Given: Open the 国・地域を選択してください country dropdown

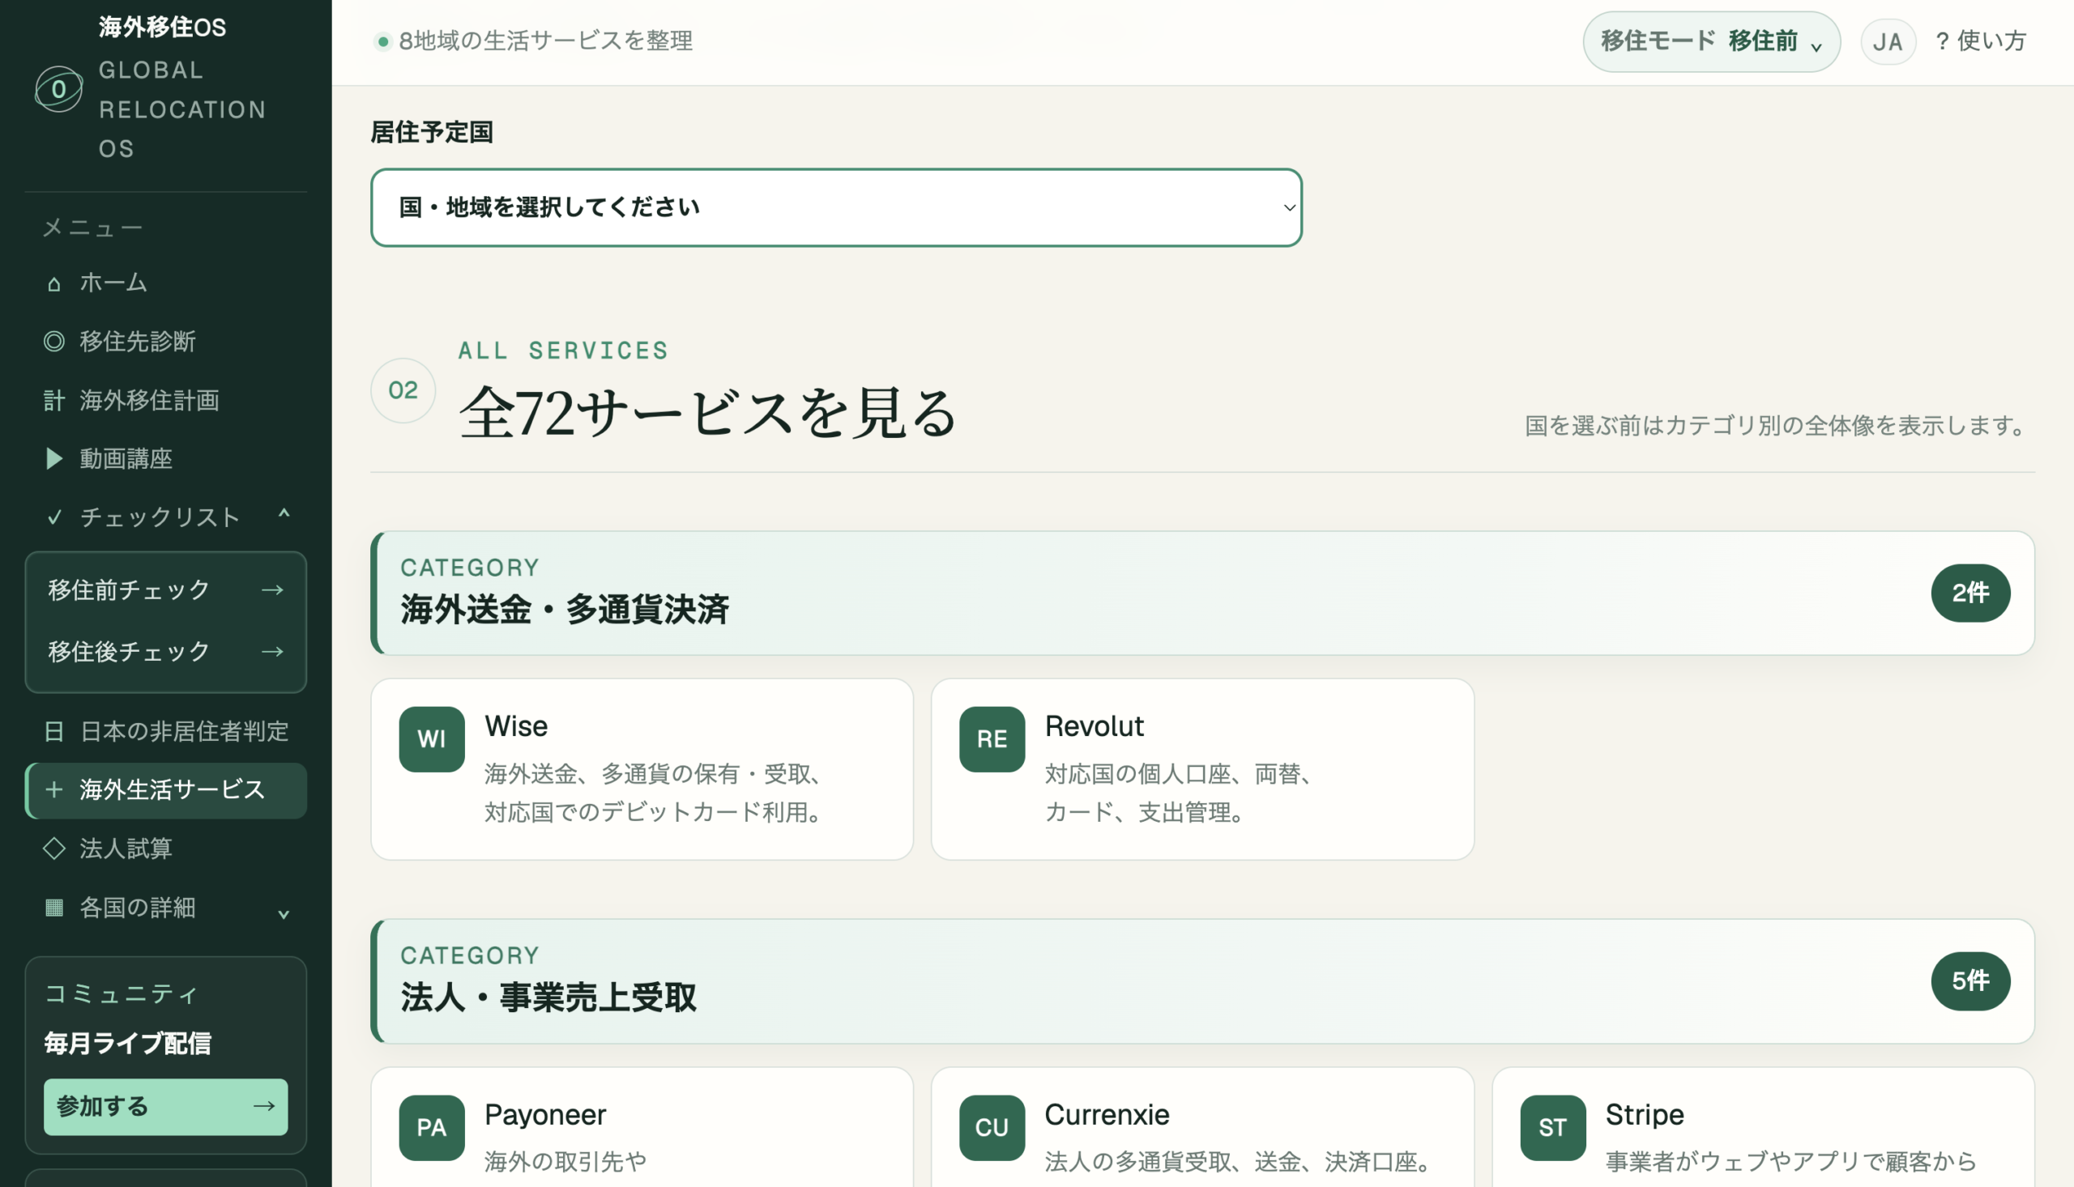Looking at the screenshot, I should click(836, 208).
